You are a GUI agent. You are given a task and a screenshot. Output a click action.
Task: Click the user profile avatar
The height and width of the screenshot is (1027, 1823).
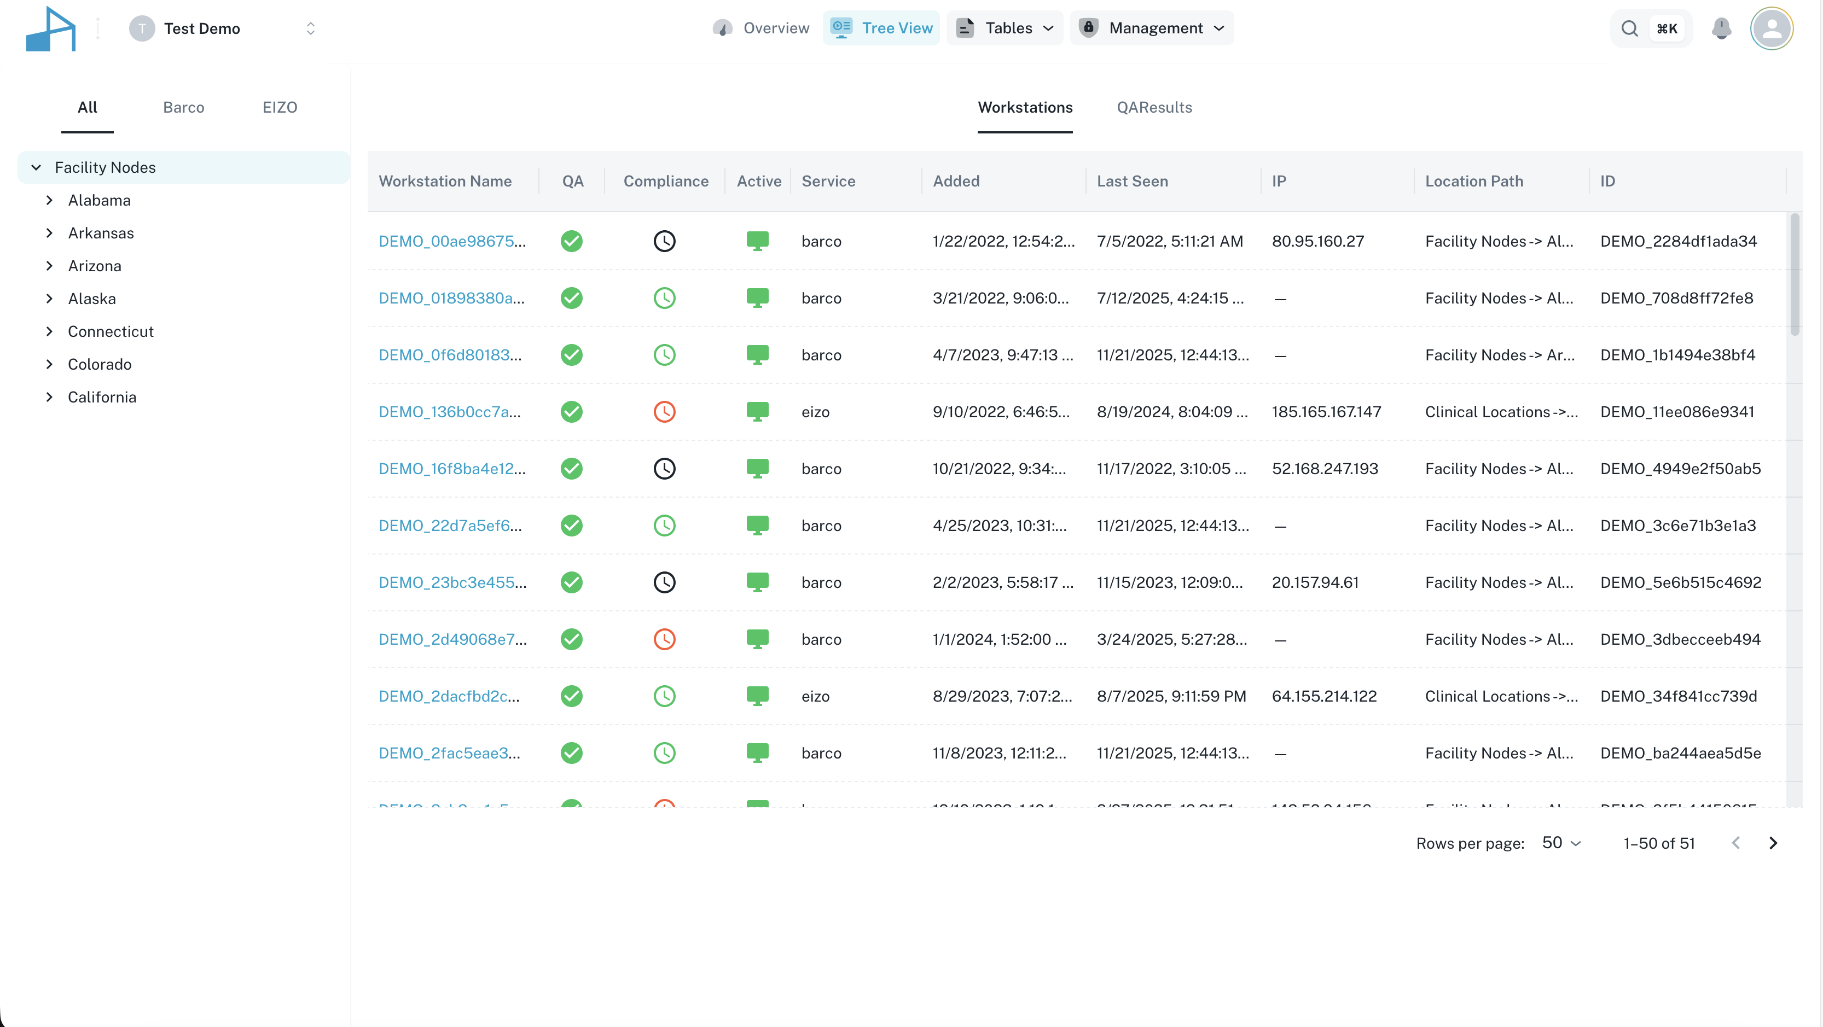(1772, 28)
